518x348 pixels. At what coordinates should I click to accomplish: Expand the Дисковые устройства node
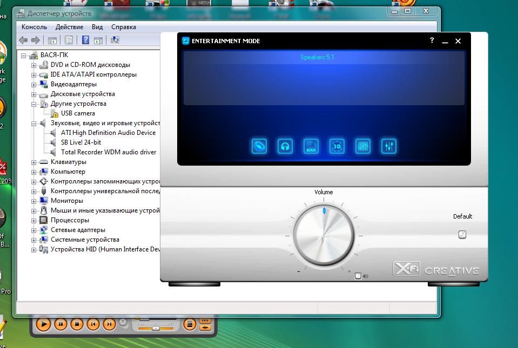(33, 94)
